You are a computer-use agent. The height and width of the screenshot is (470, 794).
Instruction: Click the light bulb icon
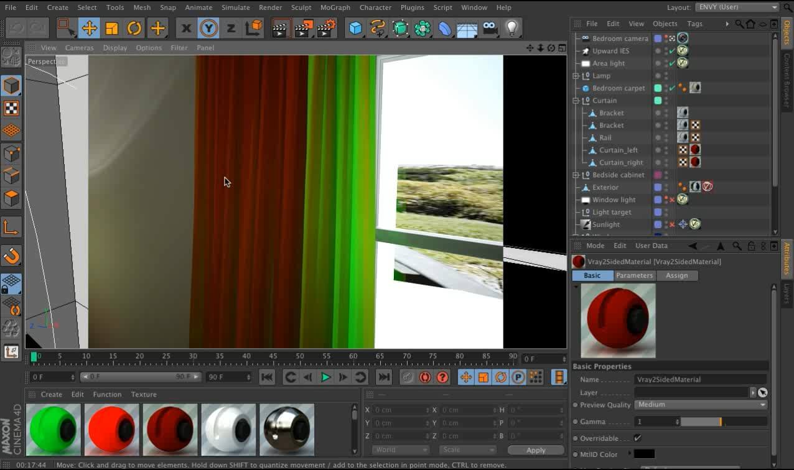[511, 29]
